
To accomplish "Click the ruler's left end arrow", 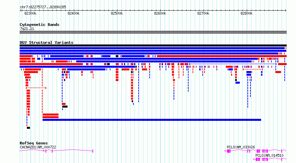I will pyautogui.click(x=21, y=10).
